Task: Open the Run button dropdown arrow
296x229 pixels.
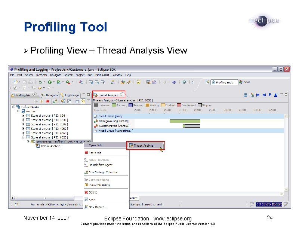Action: click(54, 82)
